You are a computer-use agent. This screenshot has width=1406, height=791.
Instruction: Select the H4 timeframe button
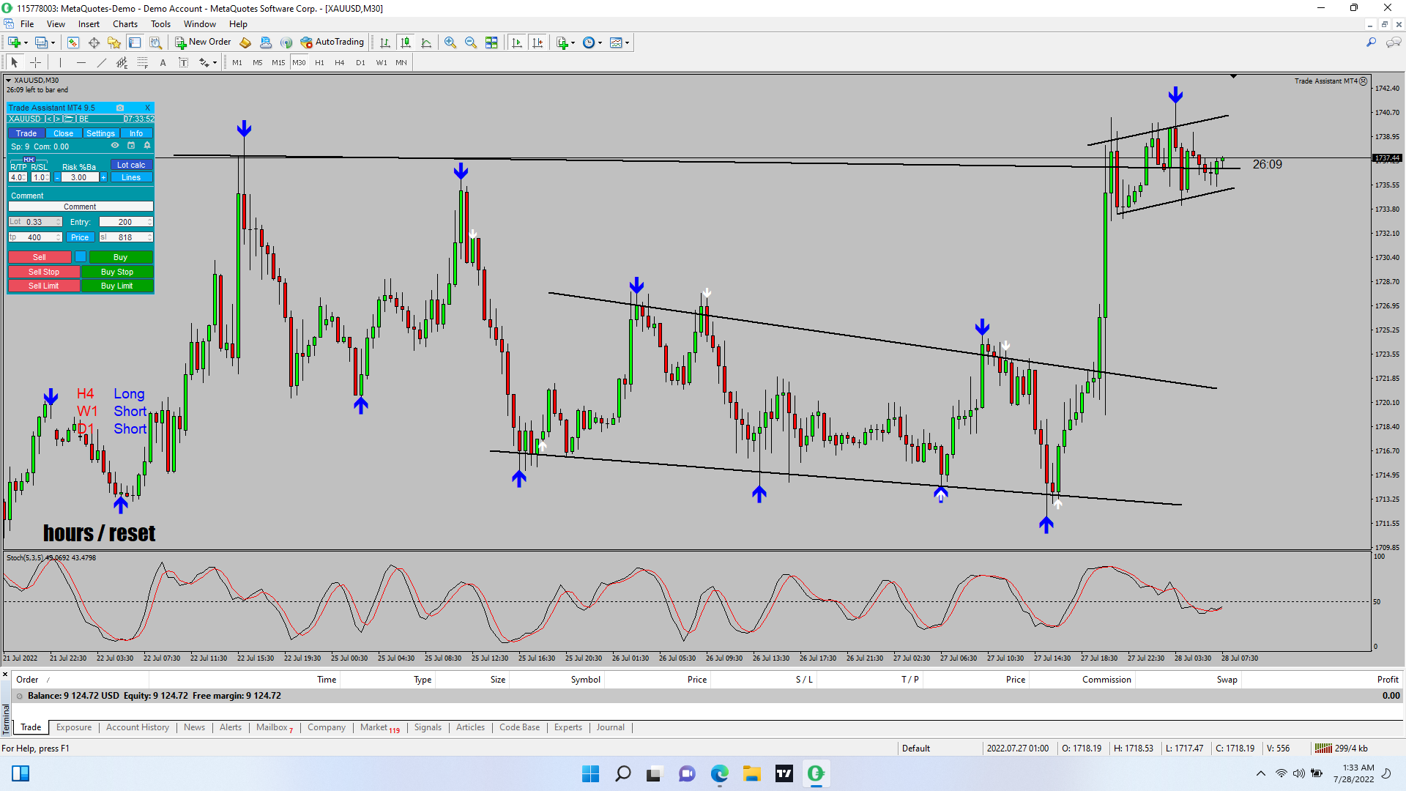(x=339, y=63)
